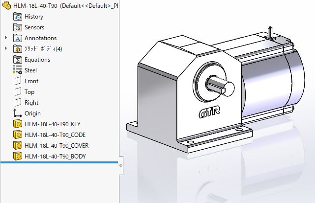
Task: Select the Top plane label
Action: 29,92
